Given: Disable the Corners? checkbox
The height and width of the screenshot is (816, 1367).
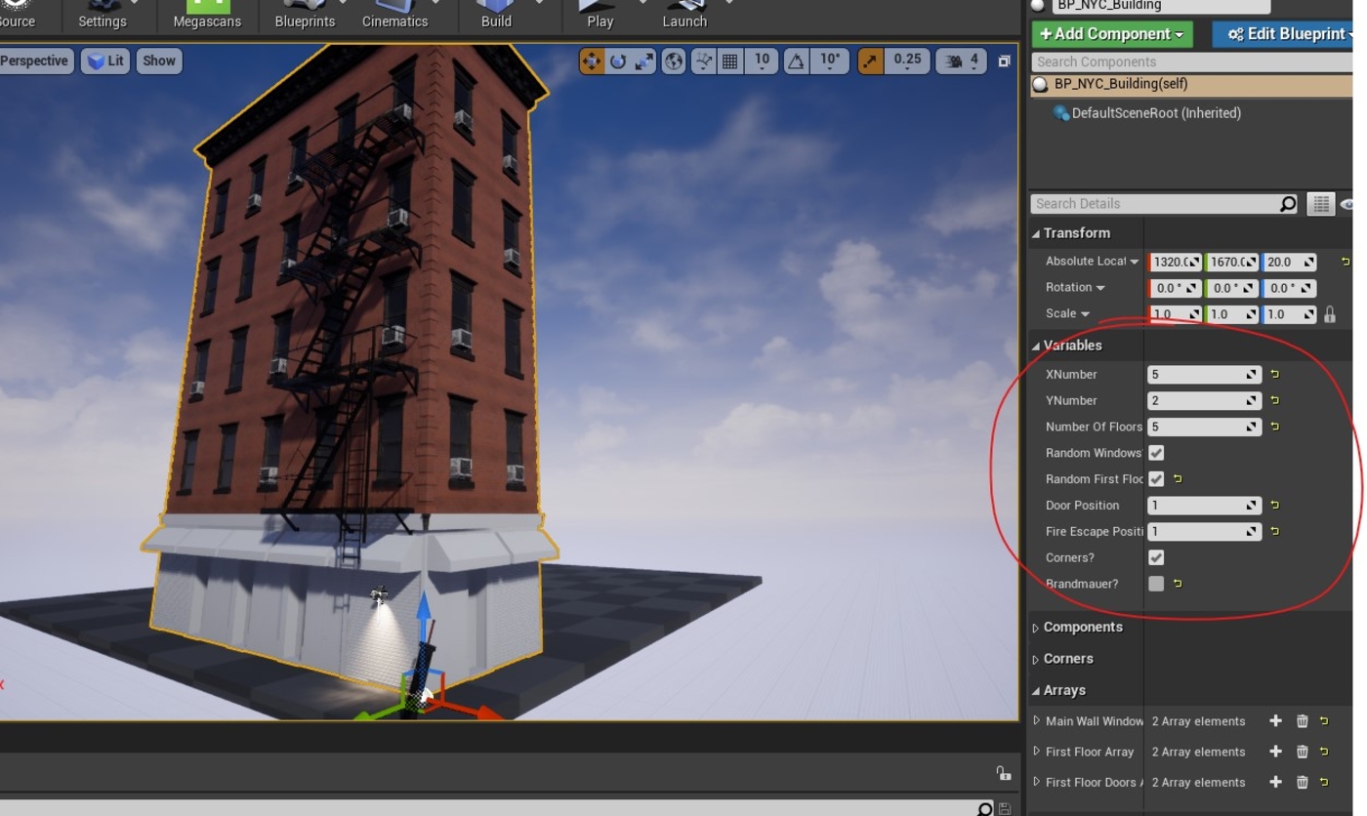Looking at the screenshot, I should point(1156,557).
